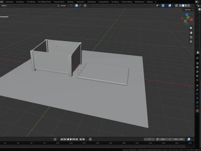Switch to the Animation workspace tab
This screenshot has height=151, width=201.
point(80,2)
